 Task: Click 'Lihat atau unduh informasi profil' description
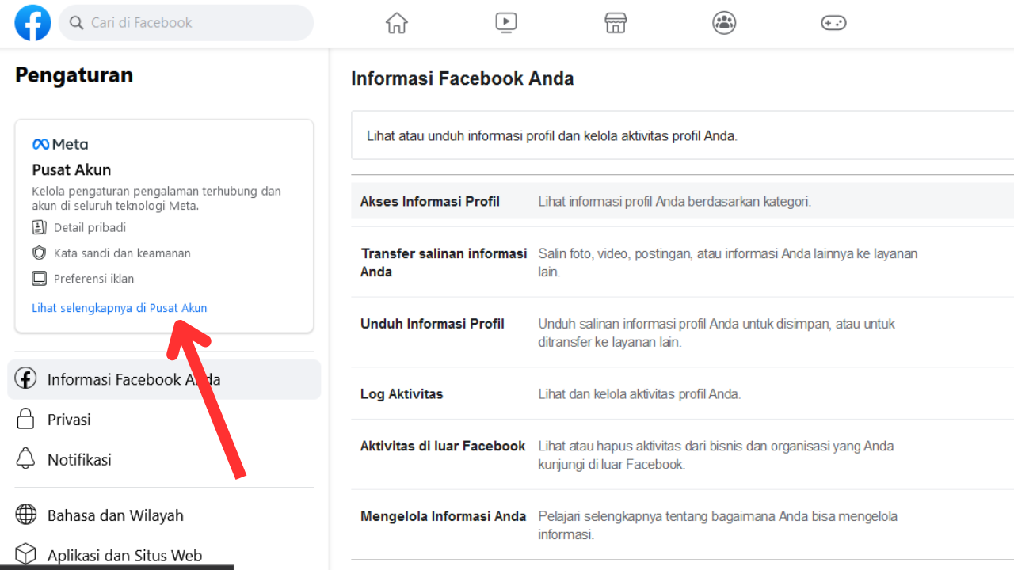(x=552, y=135)
